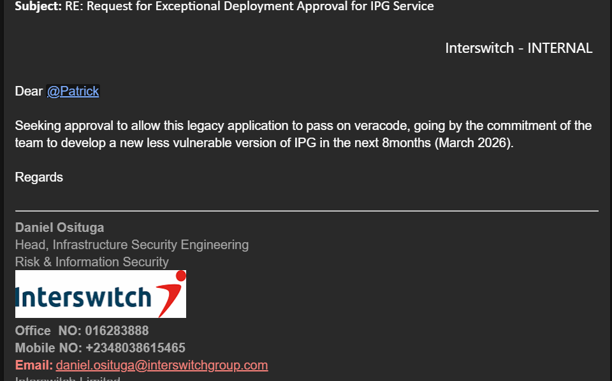The height and width of the screenshot is (381, 612).
Task: Click the '(March 2026)' date text
Action: [473, 143]
